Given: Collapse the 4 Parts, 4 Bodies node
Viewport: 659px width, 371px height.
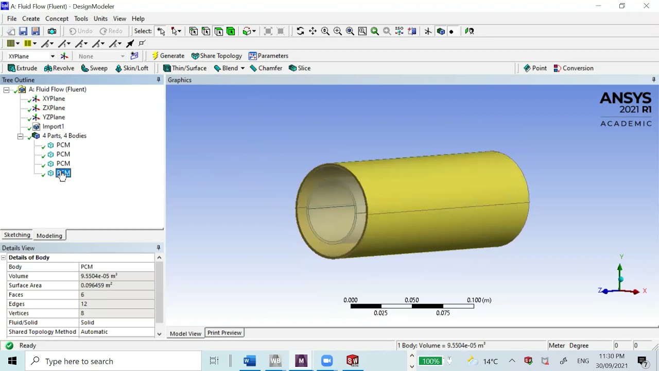Looking at the screenshot, I should click(20, 136).
